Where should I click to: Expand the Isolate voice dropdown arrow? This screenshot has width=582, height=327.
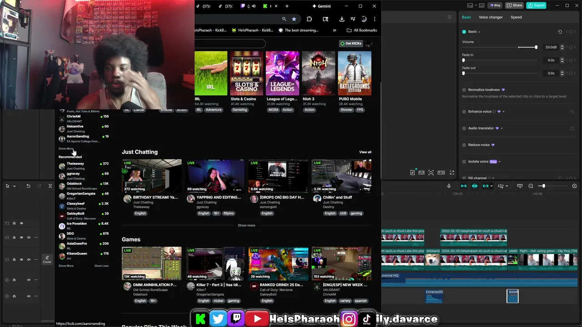pyautogui.click(x=499, y=162)
